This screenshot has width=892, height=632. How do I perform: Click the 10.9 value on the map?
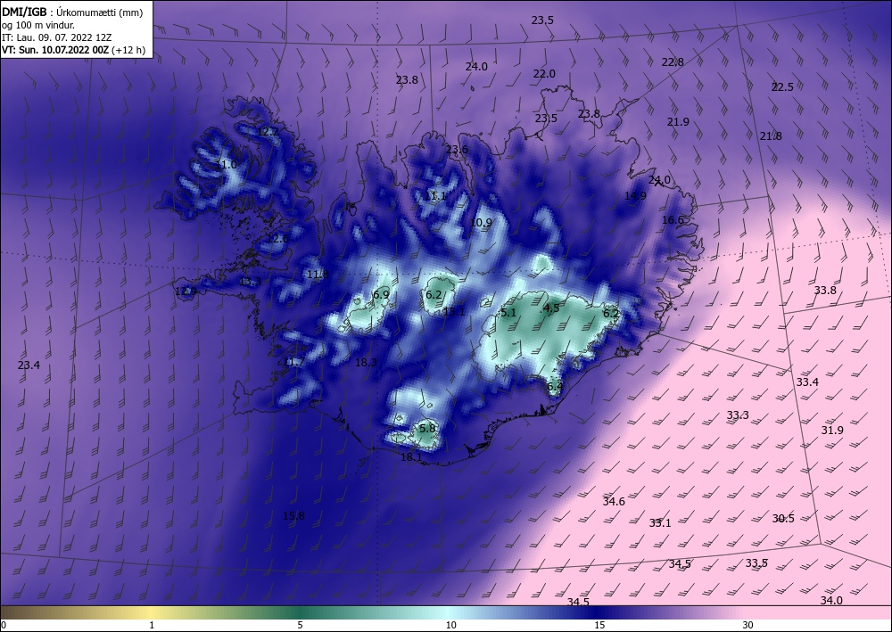coord(481,222)
